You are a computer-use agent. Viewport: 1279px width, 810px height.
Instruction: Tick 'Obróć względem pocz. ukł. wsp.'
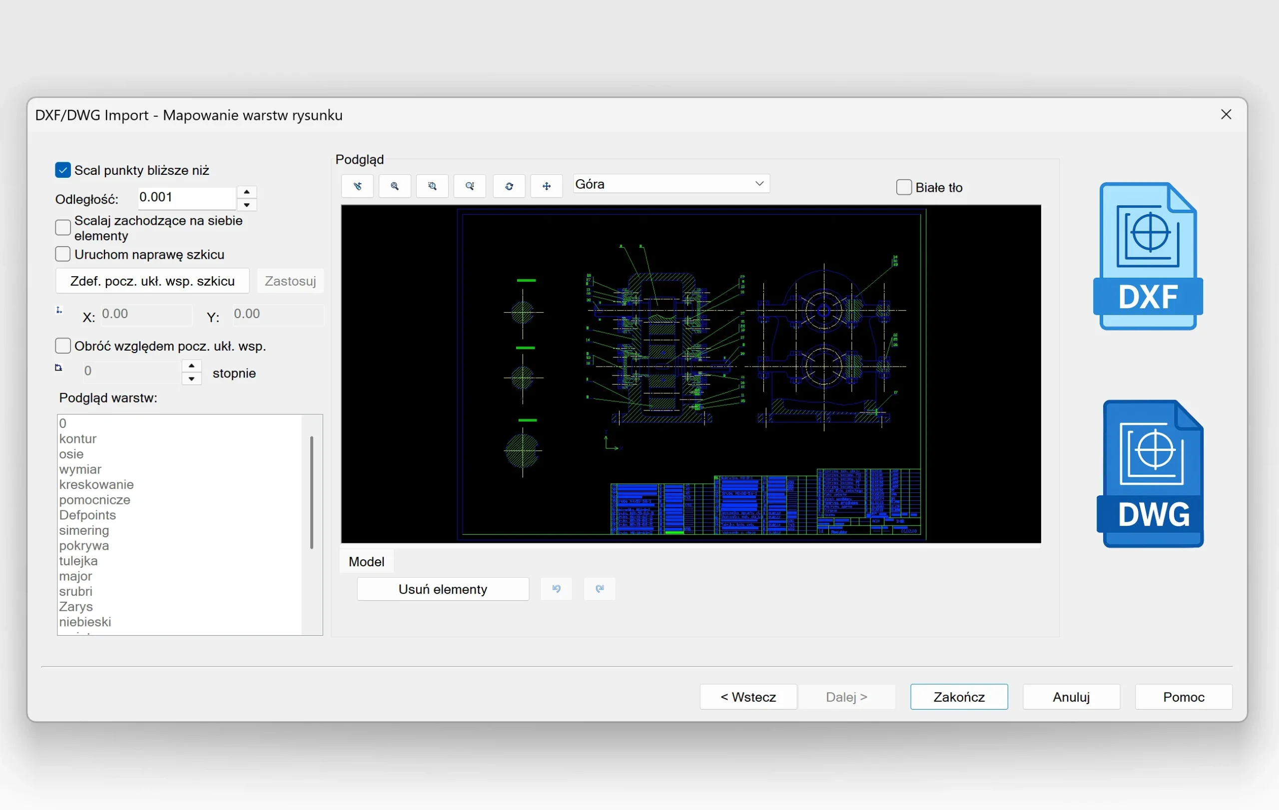62,346
